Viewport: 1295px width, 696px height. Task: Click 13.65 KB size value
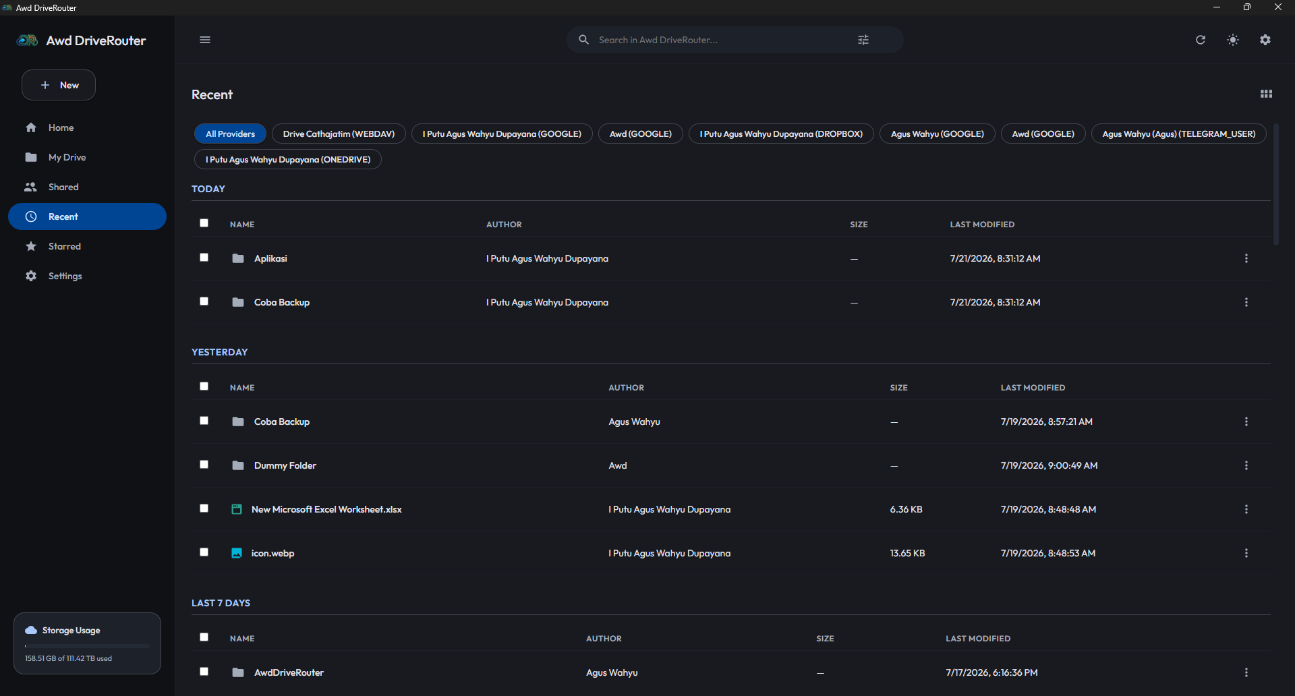(x=907, y=553)
